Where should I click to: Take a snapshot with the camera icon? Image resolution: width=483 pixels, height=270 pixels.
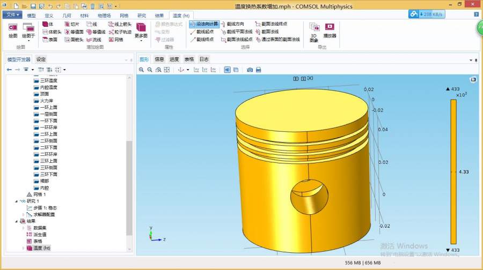250,70
